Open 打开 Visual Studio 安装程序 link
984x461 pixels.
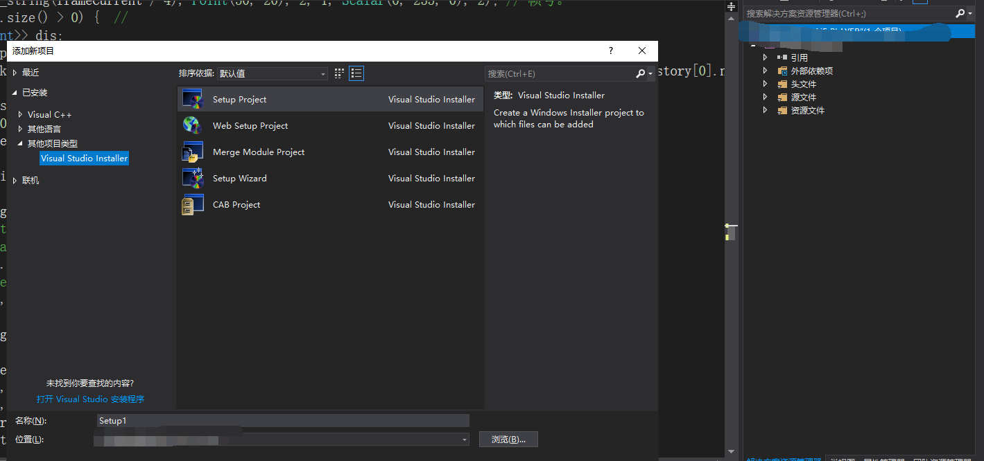(92, 399)
